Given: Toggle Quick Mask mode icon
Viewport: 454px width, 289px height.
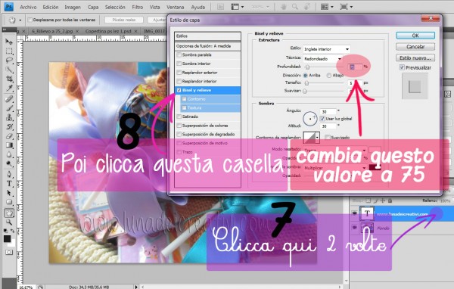Looking at the screenshot, I should pyautogui.click(x=9, y=253).
